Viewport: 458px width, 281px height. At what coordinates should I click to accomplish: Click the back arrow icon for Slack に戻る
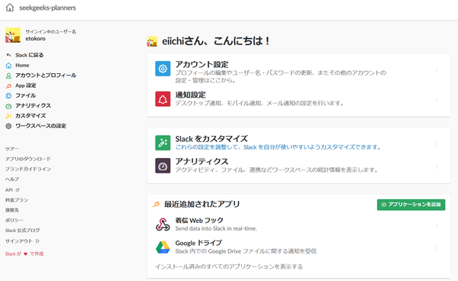tap(8, 55)
